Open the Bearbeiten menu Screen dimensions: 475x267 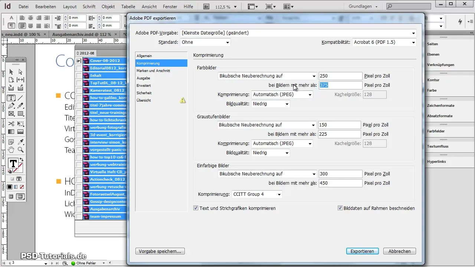tap(46, 7)
